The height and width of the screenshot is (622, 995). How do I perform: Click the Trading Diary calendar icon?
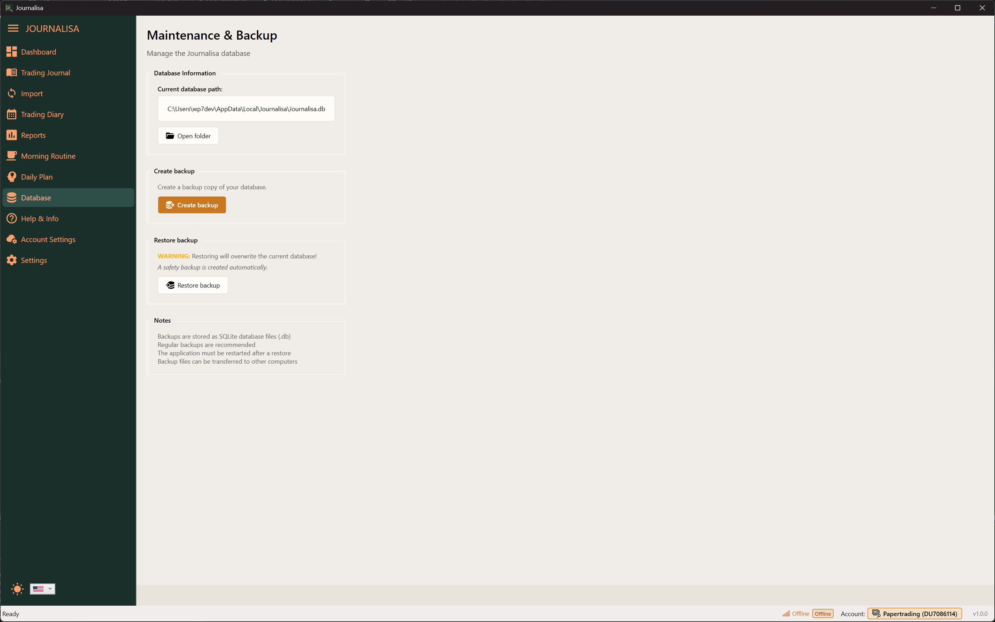point(11,114)
